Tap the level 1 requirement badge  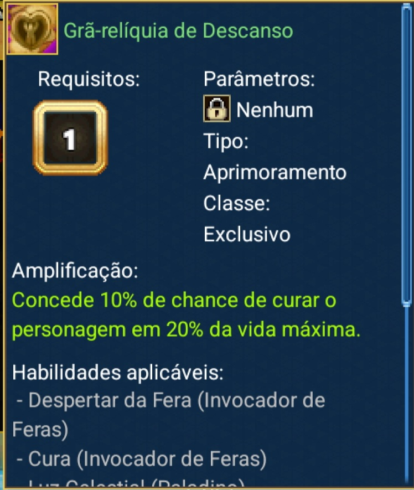point(70,138)
